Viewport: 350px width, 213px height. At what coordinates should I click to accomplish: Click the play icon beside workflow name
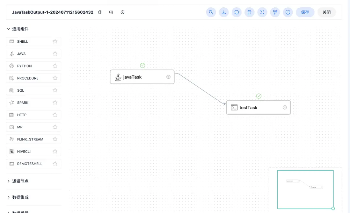point(122,12)
